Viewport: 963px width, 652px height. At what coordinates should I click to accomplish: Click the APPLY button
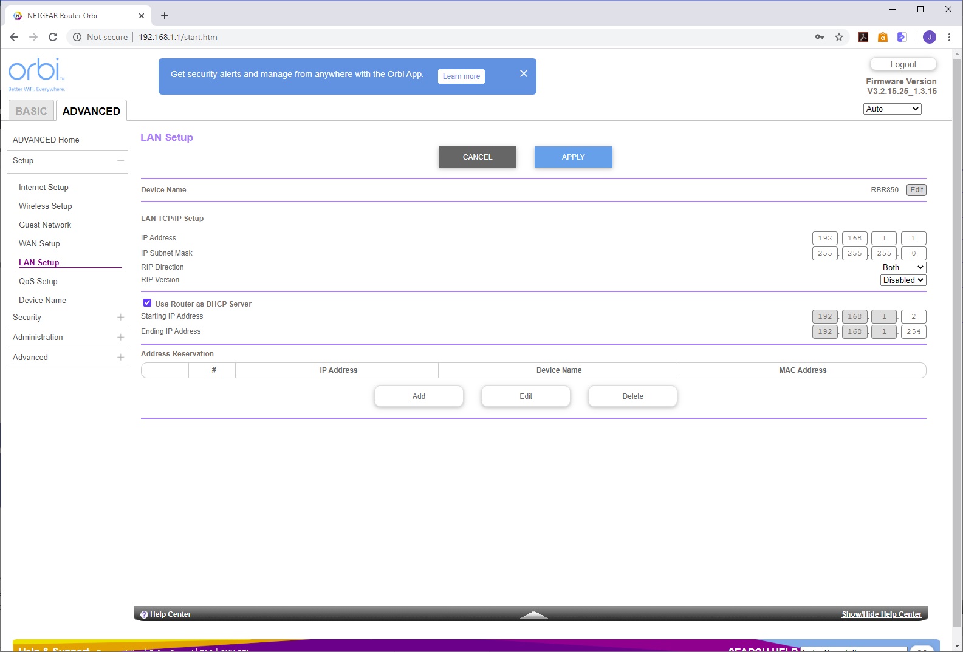574,157
